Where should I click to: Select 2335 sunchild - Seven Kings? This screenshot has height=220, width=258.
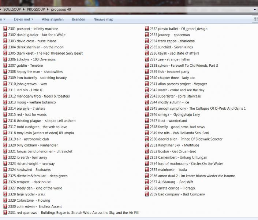pos(169,47)
